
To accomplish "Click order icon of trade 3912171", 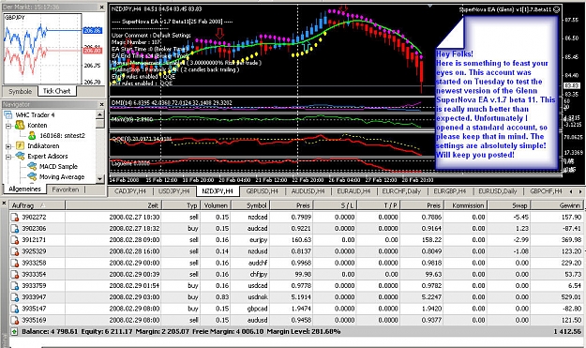I will 15,240.
